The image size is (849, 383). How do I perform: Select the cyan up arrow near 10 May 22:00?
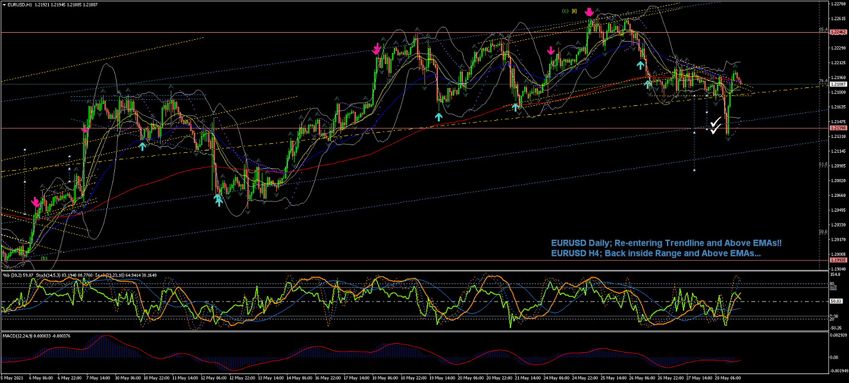143,146
